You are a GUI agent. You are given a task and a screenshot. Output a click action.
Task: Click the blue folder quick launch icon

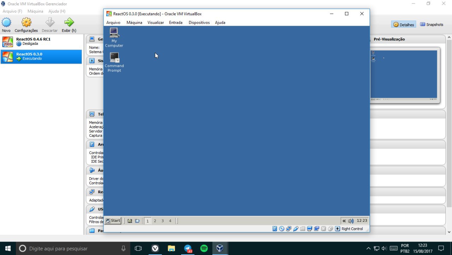tap(137, 221)
